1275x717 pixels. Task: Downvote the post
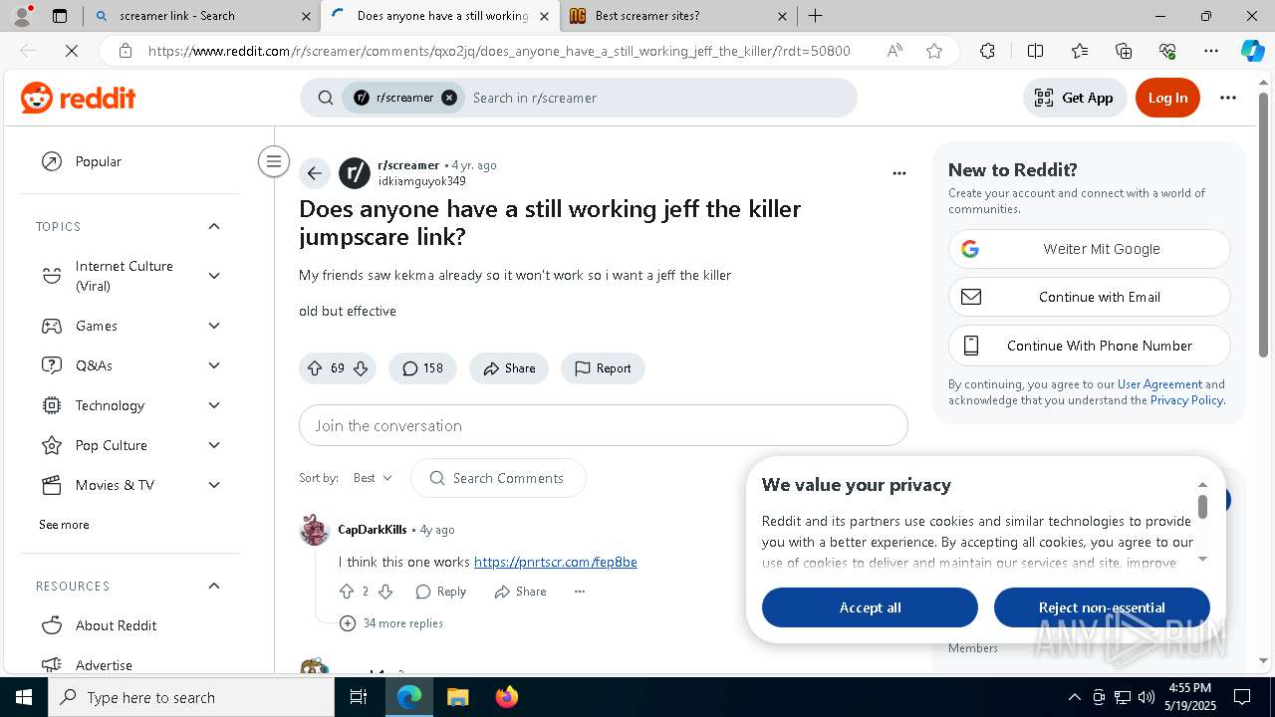tap(361, 368)
